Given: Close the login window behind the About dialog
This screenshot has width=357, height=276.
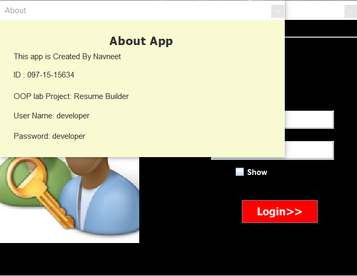Looking at the screenshot, I should (351, 11).
